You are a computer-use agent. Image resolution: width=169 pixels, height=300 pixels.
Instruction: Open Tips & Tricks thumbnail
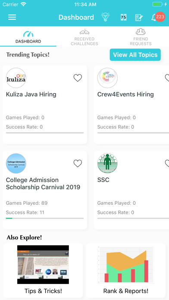tap(43, 265)
